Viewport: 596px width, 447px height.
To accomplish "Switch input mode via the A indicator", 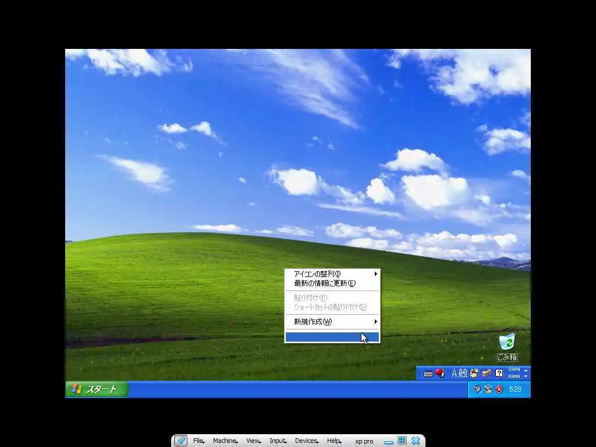I will pyautogui.click(x=454, y=373).
